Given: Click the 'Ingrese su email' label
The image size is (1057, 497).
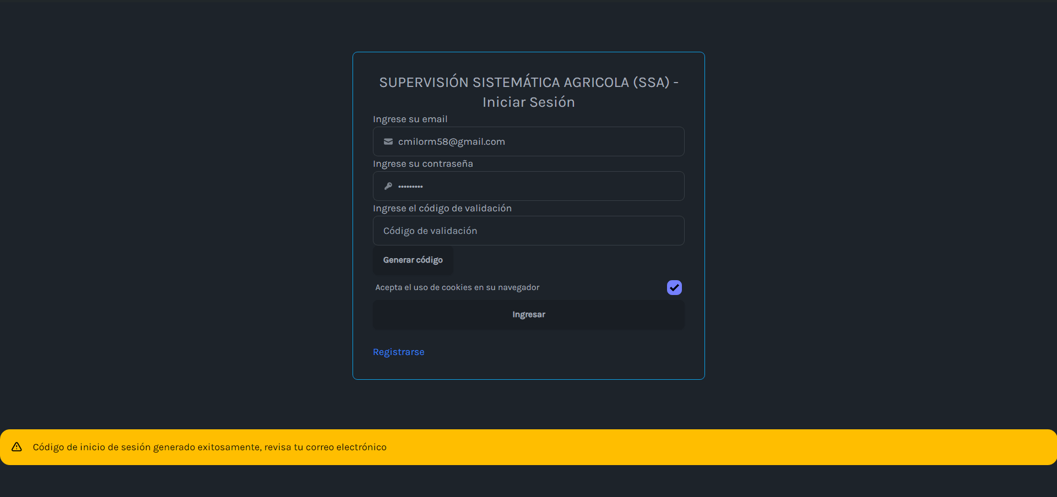Looking at the screenshot, I should pos(410,119).
